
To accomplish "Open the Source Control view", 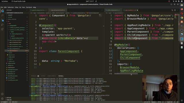I will pos(2,20).
